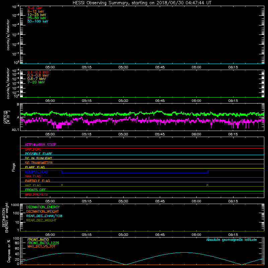Image resolution: width=268 pixels, height=268 pixels.
Task: Click the 06:15 tick below the GOES15 panel
Action: 233,134
